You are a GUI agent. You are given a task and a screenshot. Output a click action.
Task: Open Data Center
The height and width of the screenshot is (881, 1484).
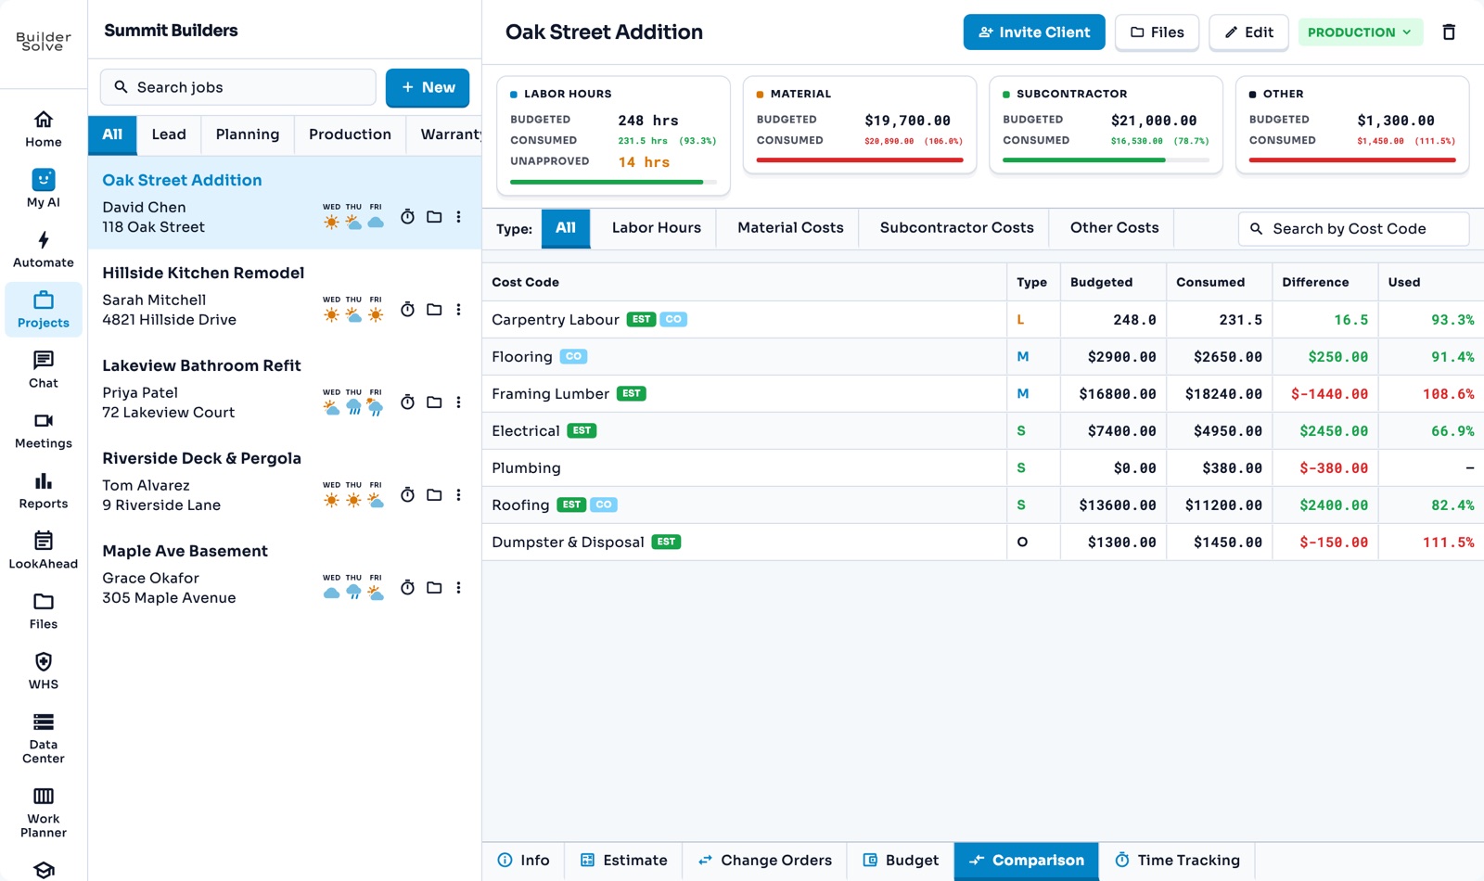pos(44,738)
